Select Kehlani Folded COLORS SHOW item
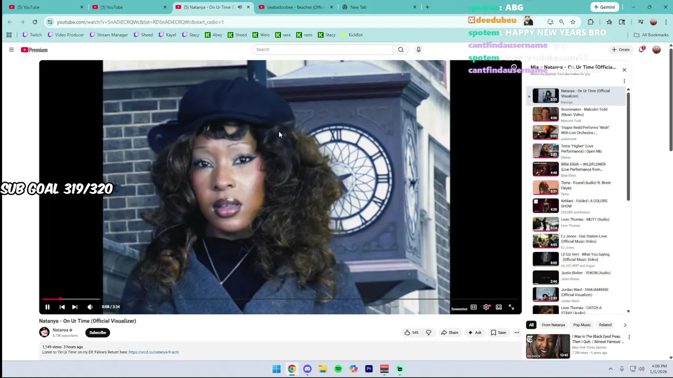 coord(577,206)
